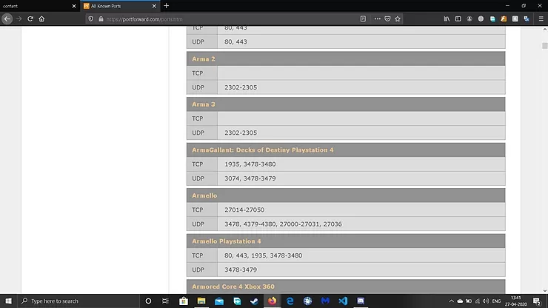Open Visual Studio Code from taskbar
Screen dimensions: 548x308
[343, 301]
